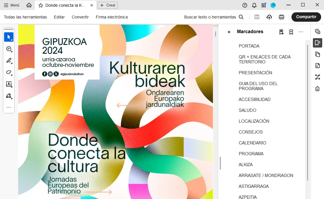The width and height of the screenshot is (324, 199).
Task: Click the Crear button
Action: point(108,5)
